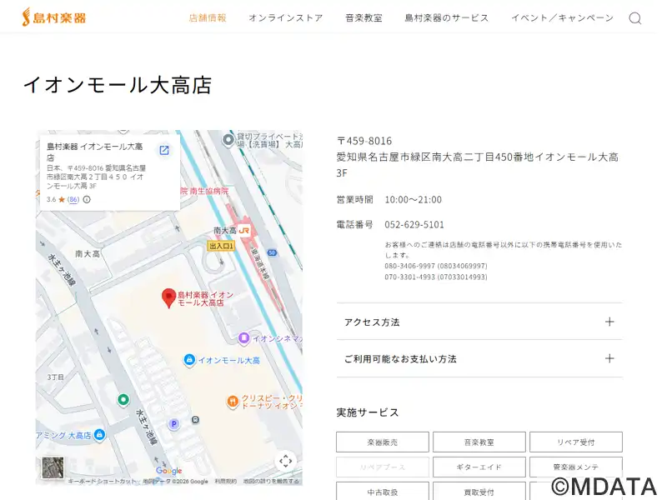Click the 買取受付 service button
667x500 pixels.
tap(479, 492)
